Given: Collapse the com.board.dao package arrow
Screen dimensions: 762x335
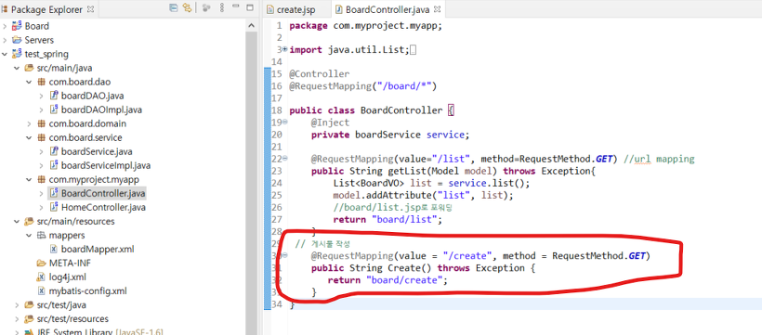Looking at the screenshot, I should coord(29,82).
